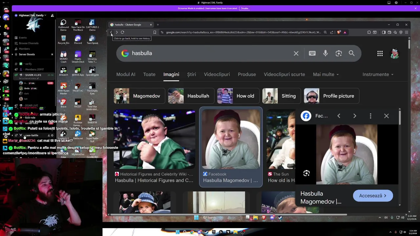Open the system tray volume icon
The width and height of the screenshot is (420, 236).
(x=386, y=217)
